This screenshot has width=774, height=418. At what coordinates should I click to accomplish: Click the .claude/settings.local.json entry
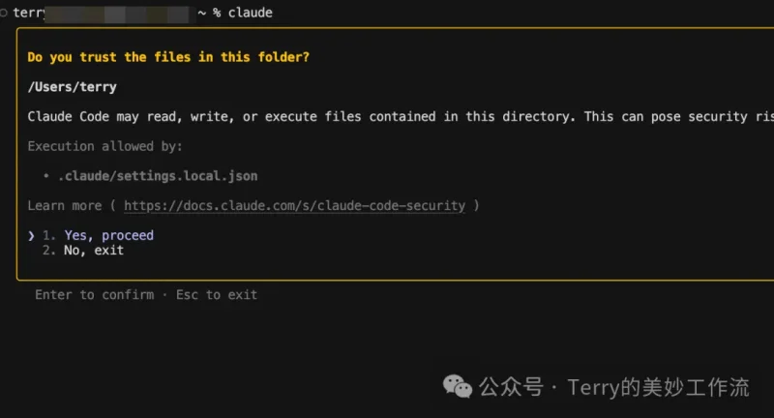pyautogui.click(x=158, y=176)
